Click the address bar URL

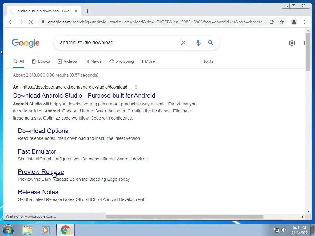click(x=157, y=22)
